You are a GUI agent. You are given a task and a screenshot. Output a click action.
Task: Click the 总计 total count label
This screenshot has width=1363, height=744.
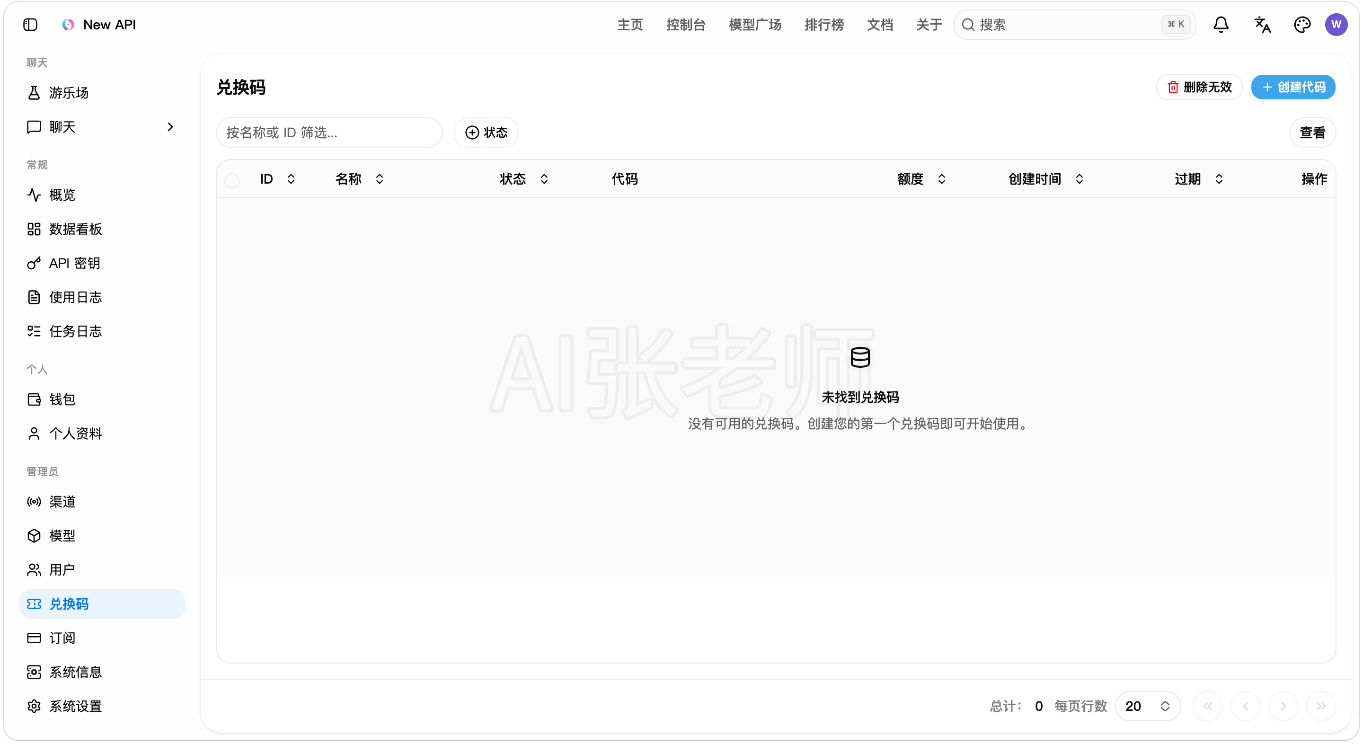(x=1005, y=706)
